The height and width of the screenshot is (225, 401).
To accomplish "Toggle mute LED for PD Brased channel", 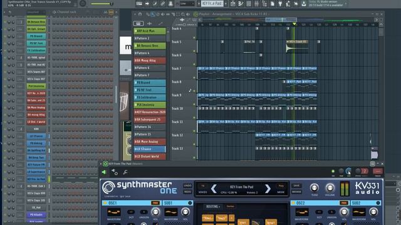I will (x=5, y=36).
